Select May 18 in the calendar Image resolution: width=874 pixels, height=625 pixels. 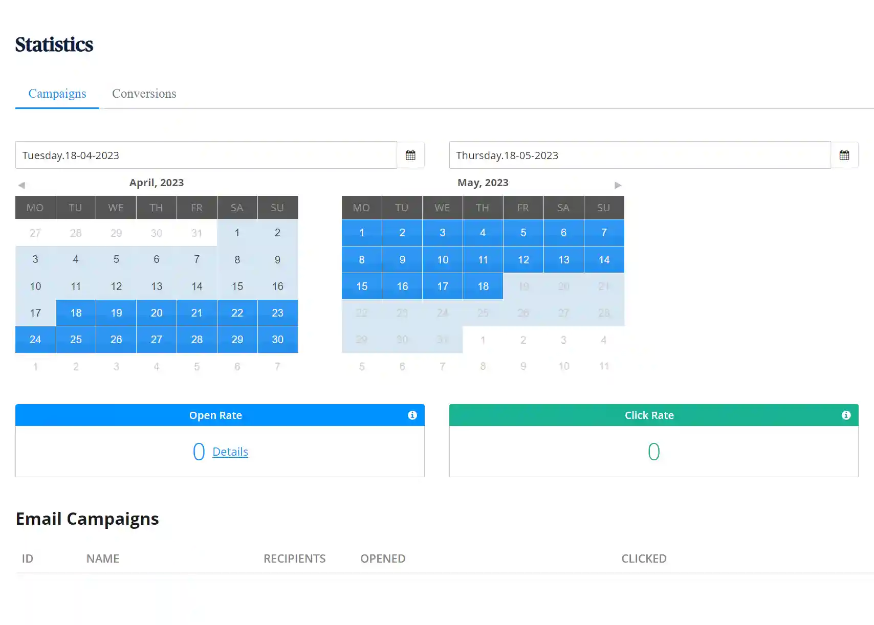[483, 286]
